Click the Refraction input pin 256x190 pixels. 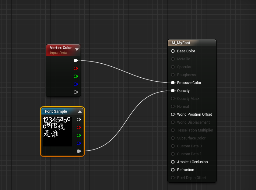click(x=173, y=170)
